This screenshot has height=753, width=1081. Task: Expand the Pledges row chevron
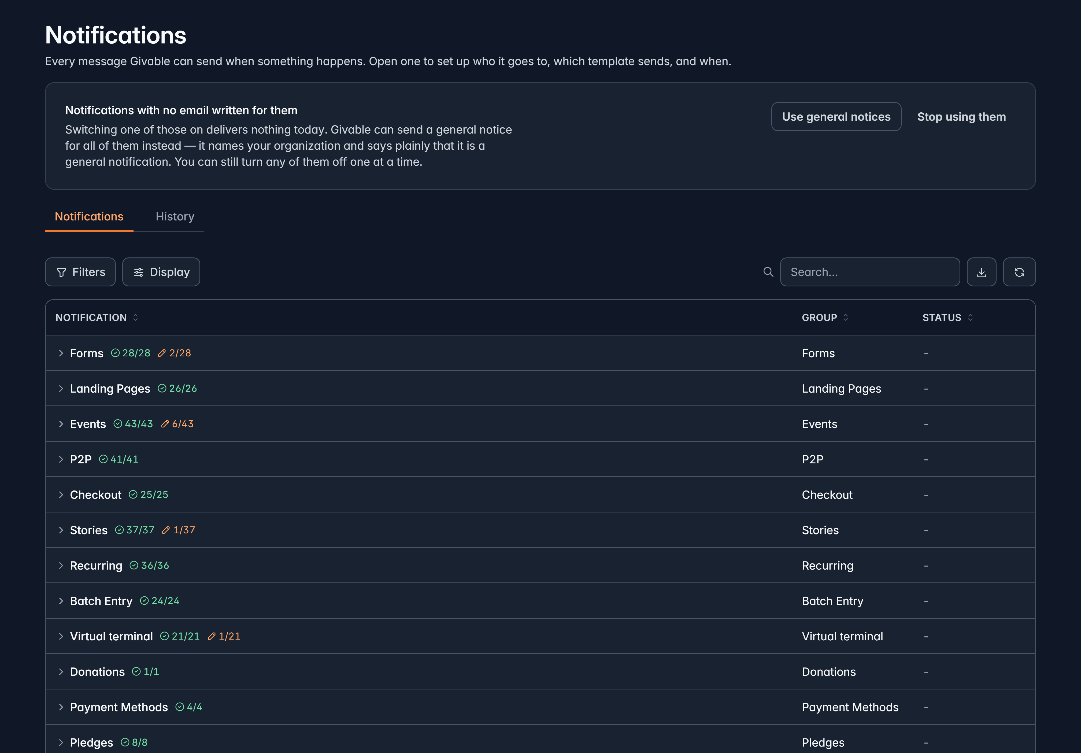[x=61, y=743]
